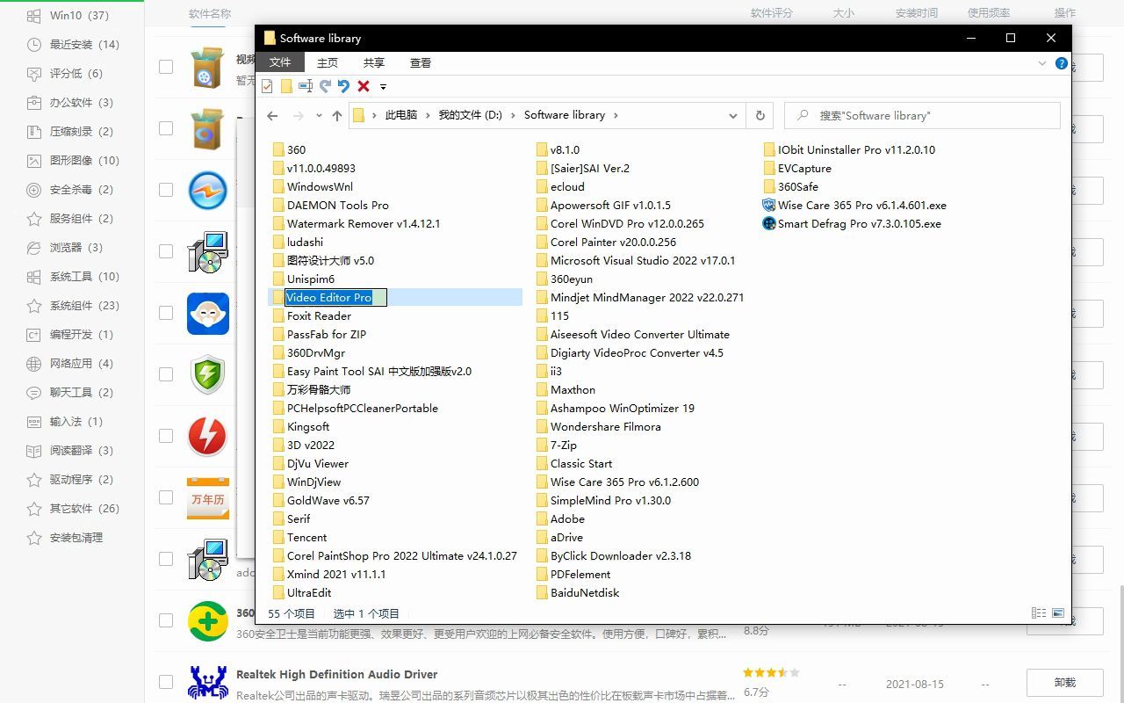The width and height of the screenshot is (1124, 703).
Task: Click the folder icon next to DAEMON Tools Pro
Action: pyautogui.click(x=278, y=205)
